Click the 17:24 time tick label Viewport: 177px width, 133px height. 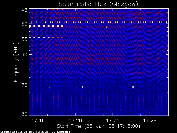coord(113,121)
